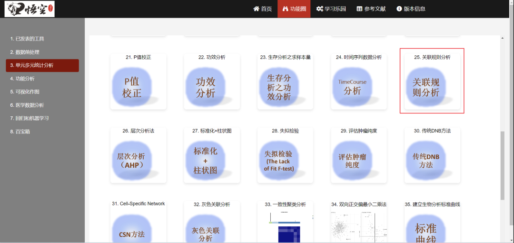
Task: Click the 悟空 logo in the header
Action: [x=30, y=9]
